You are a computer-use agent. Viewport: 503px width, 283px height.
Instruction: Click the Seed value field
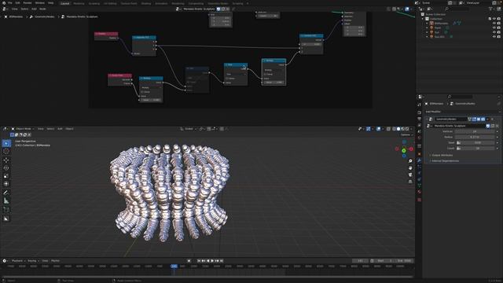(x=477, y=143)
